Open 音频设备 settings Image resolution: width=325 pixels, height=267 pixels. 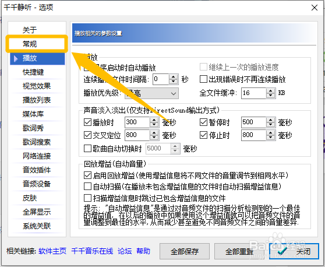(37, 184)
